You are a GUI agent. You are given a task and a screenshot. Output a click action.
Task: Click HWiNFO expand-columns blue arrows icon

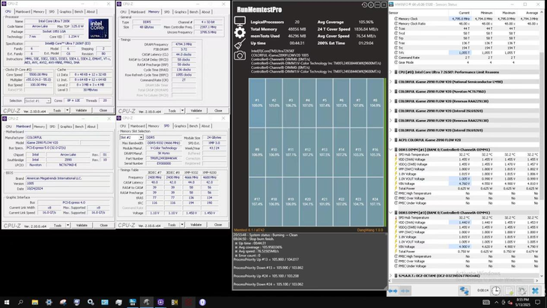click(393, 291)
